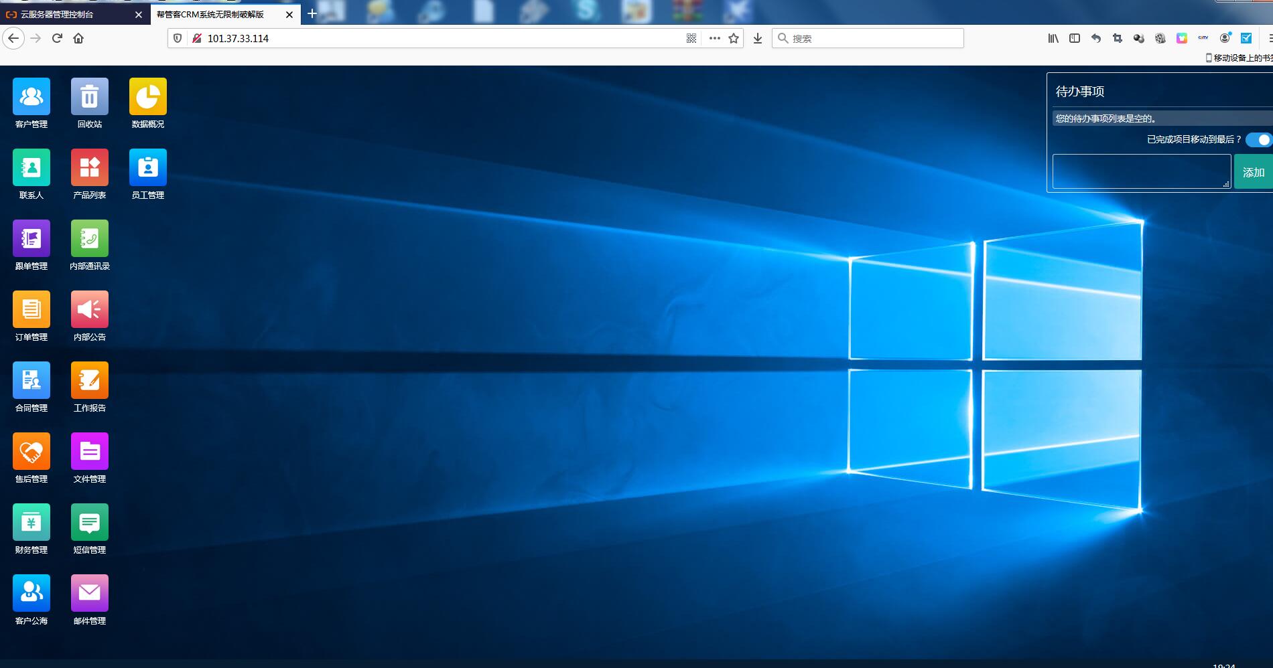Focus the to-do item text area
Screen dimensions: 1273x668
pos(1142,171)
